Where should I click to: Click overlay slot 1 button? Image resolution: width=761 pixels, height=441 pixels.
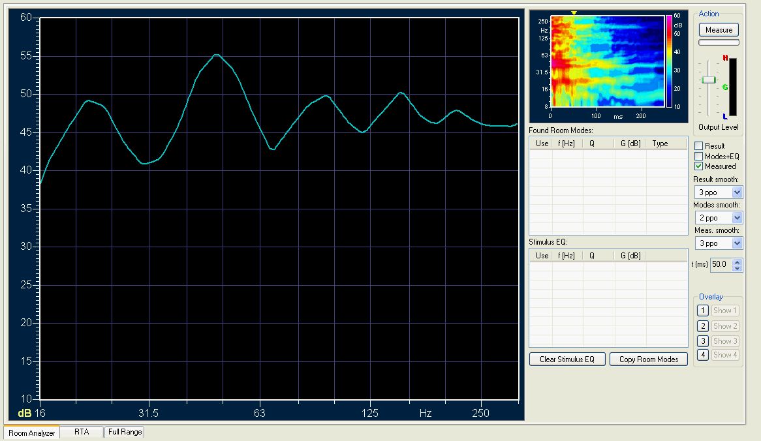pyautogui.click(x=702, y=311)
